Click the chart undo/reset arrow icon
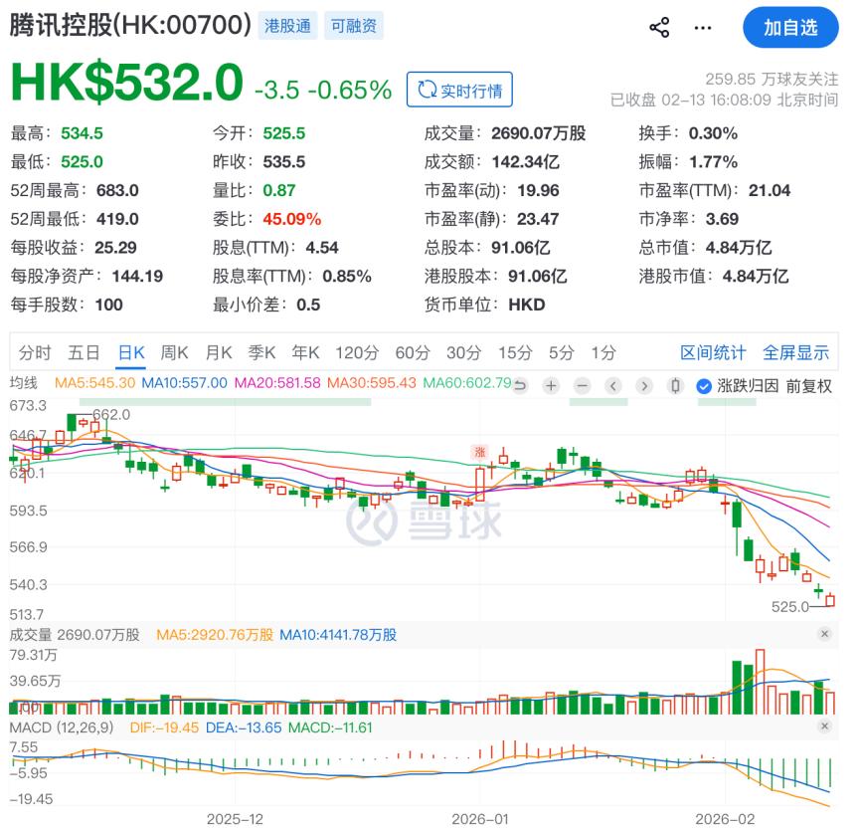The image size is (861, 830). tap(519, 386)
